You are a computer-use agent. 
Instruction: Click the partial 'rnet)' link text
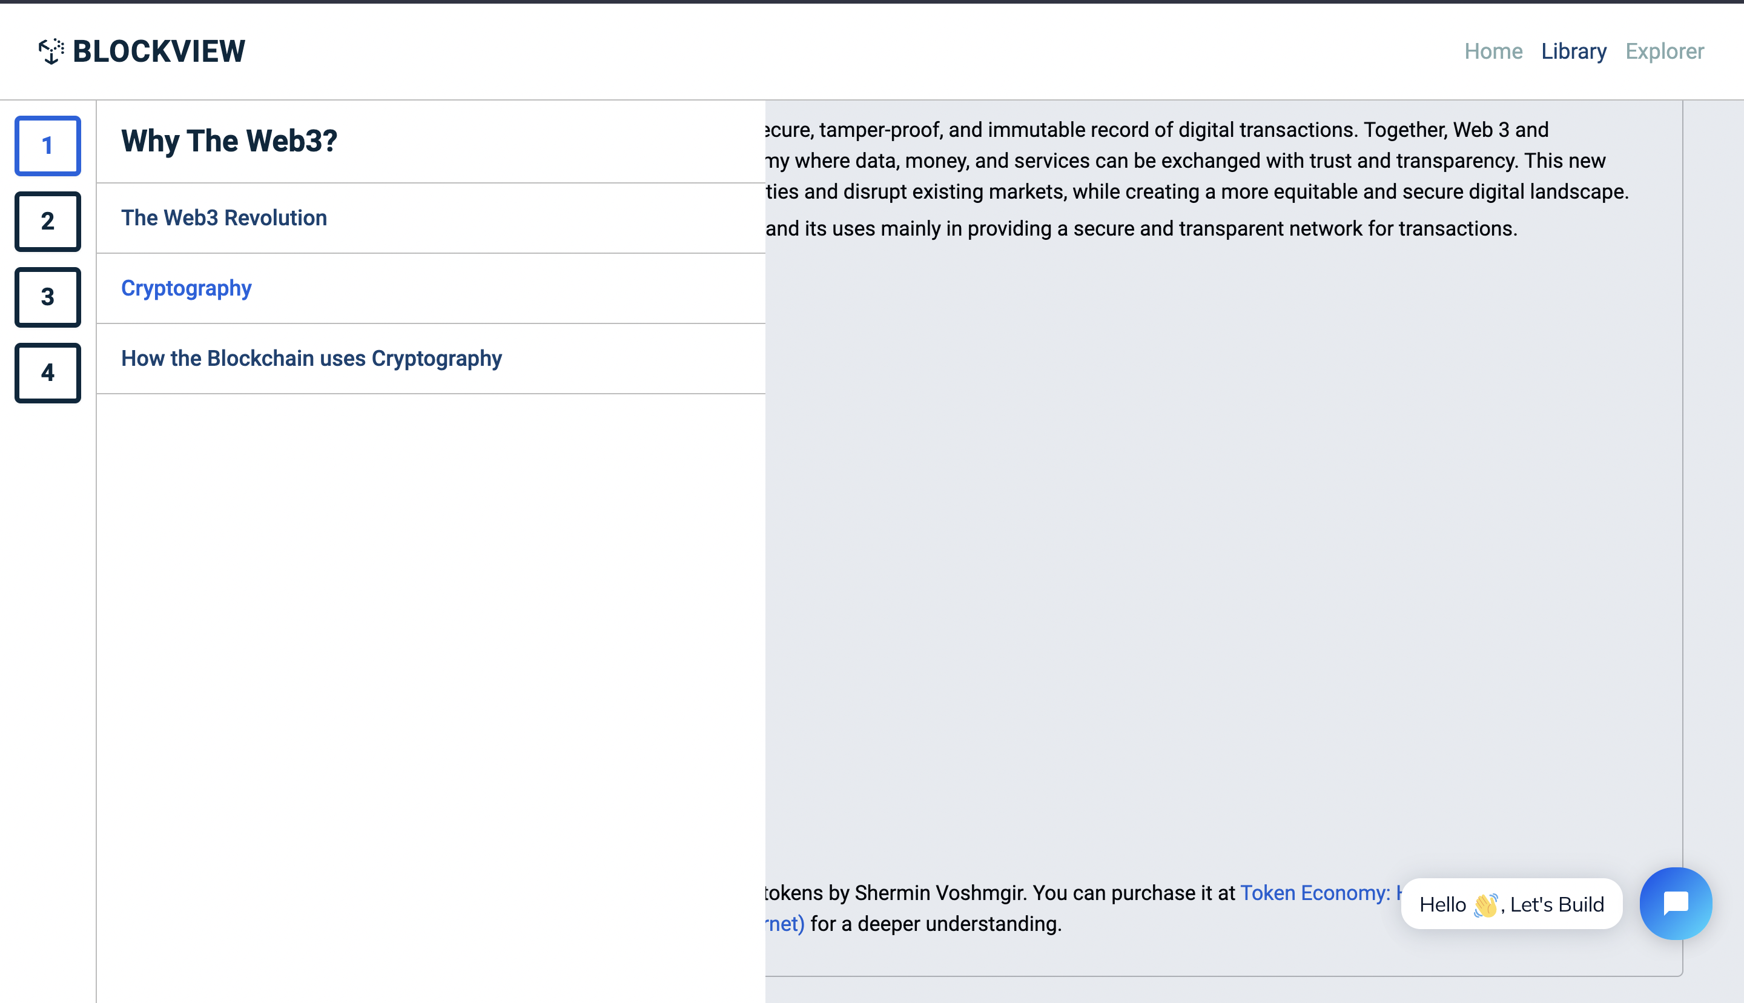point(785,924)
